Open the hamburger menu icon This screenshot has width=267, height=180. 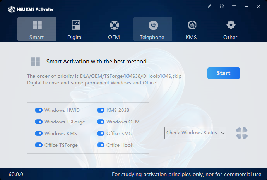coord(234,7)
